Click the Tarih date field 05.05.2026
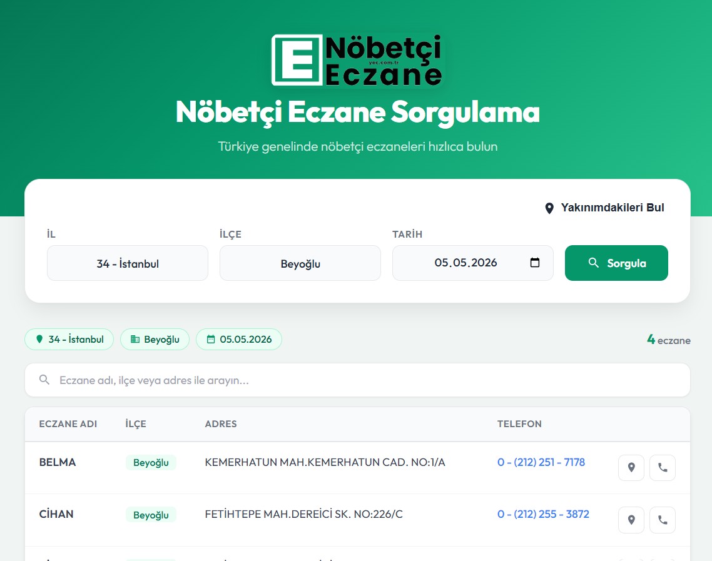The height and width of the screenshot is (561, 712). 473,263
